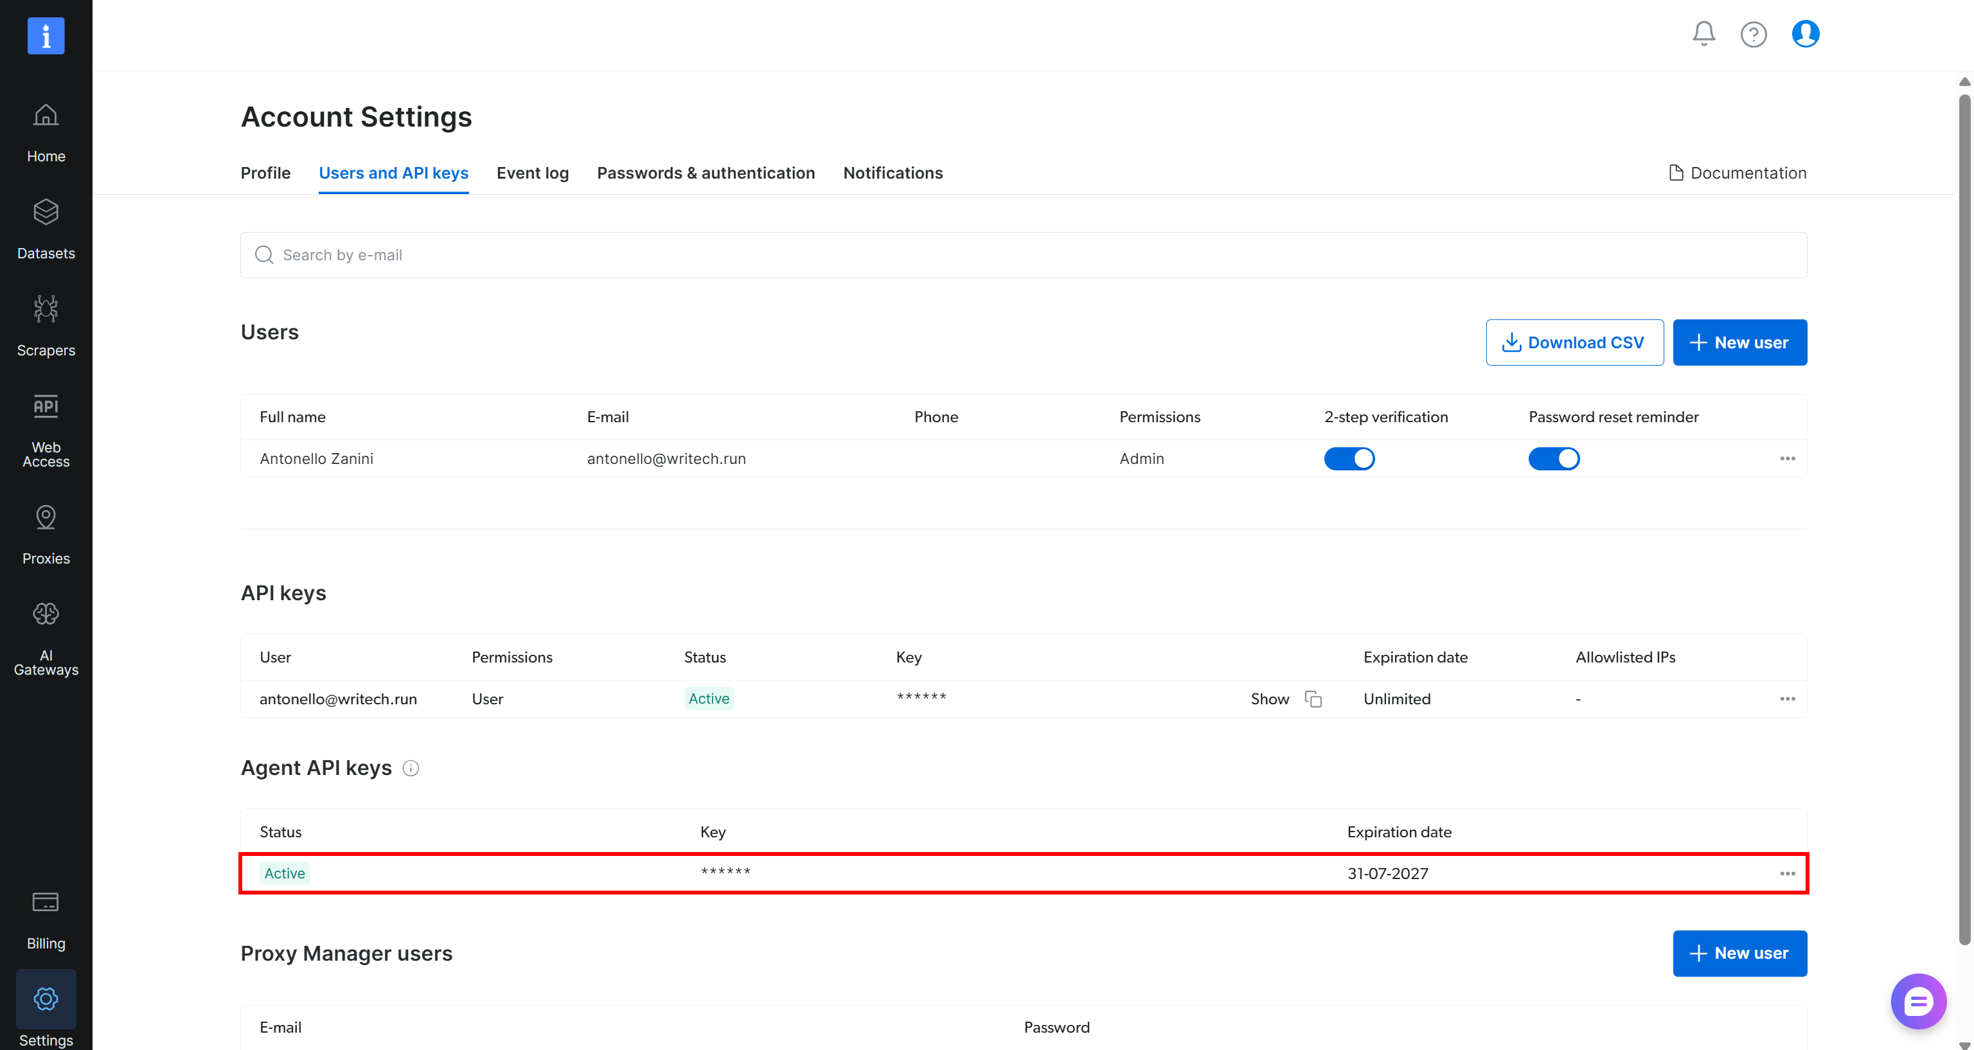Switch to the Profile tab
The image size is (1974, 1050).
pos(265,174)
